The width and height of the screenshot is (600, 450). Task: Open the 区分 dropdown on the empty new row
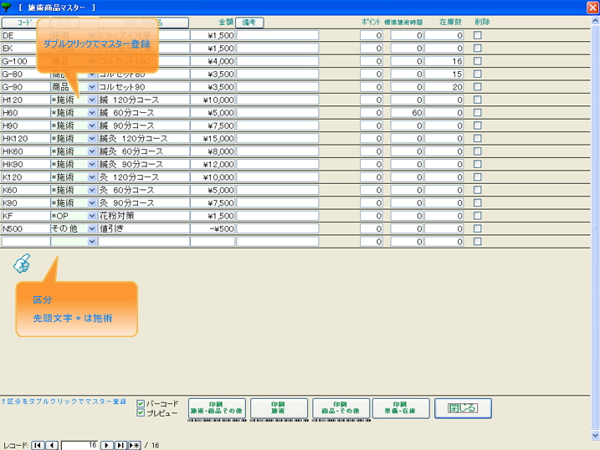[x=92, y=242]
